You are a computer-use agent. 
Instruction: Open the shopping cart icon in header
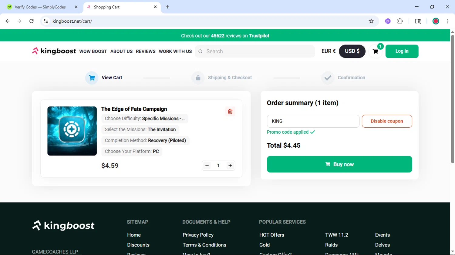coord(376,51)
